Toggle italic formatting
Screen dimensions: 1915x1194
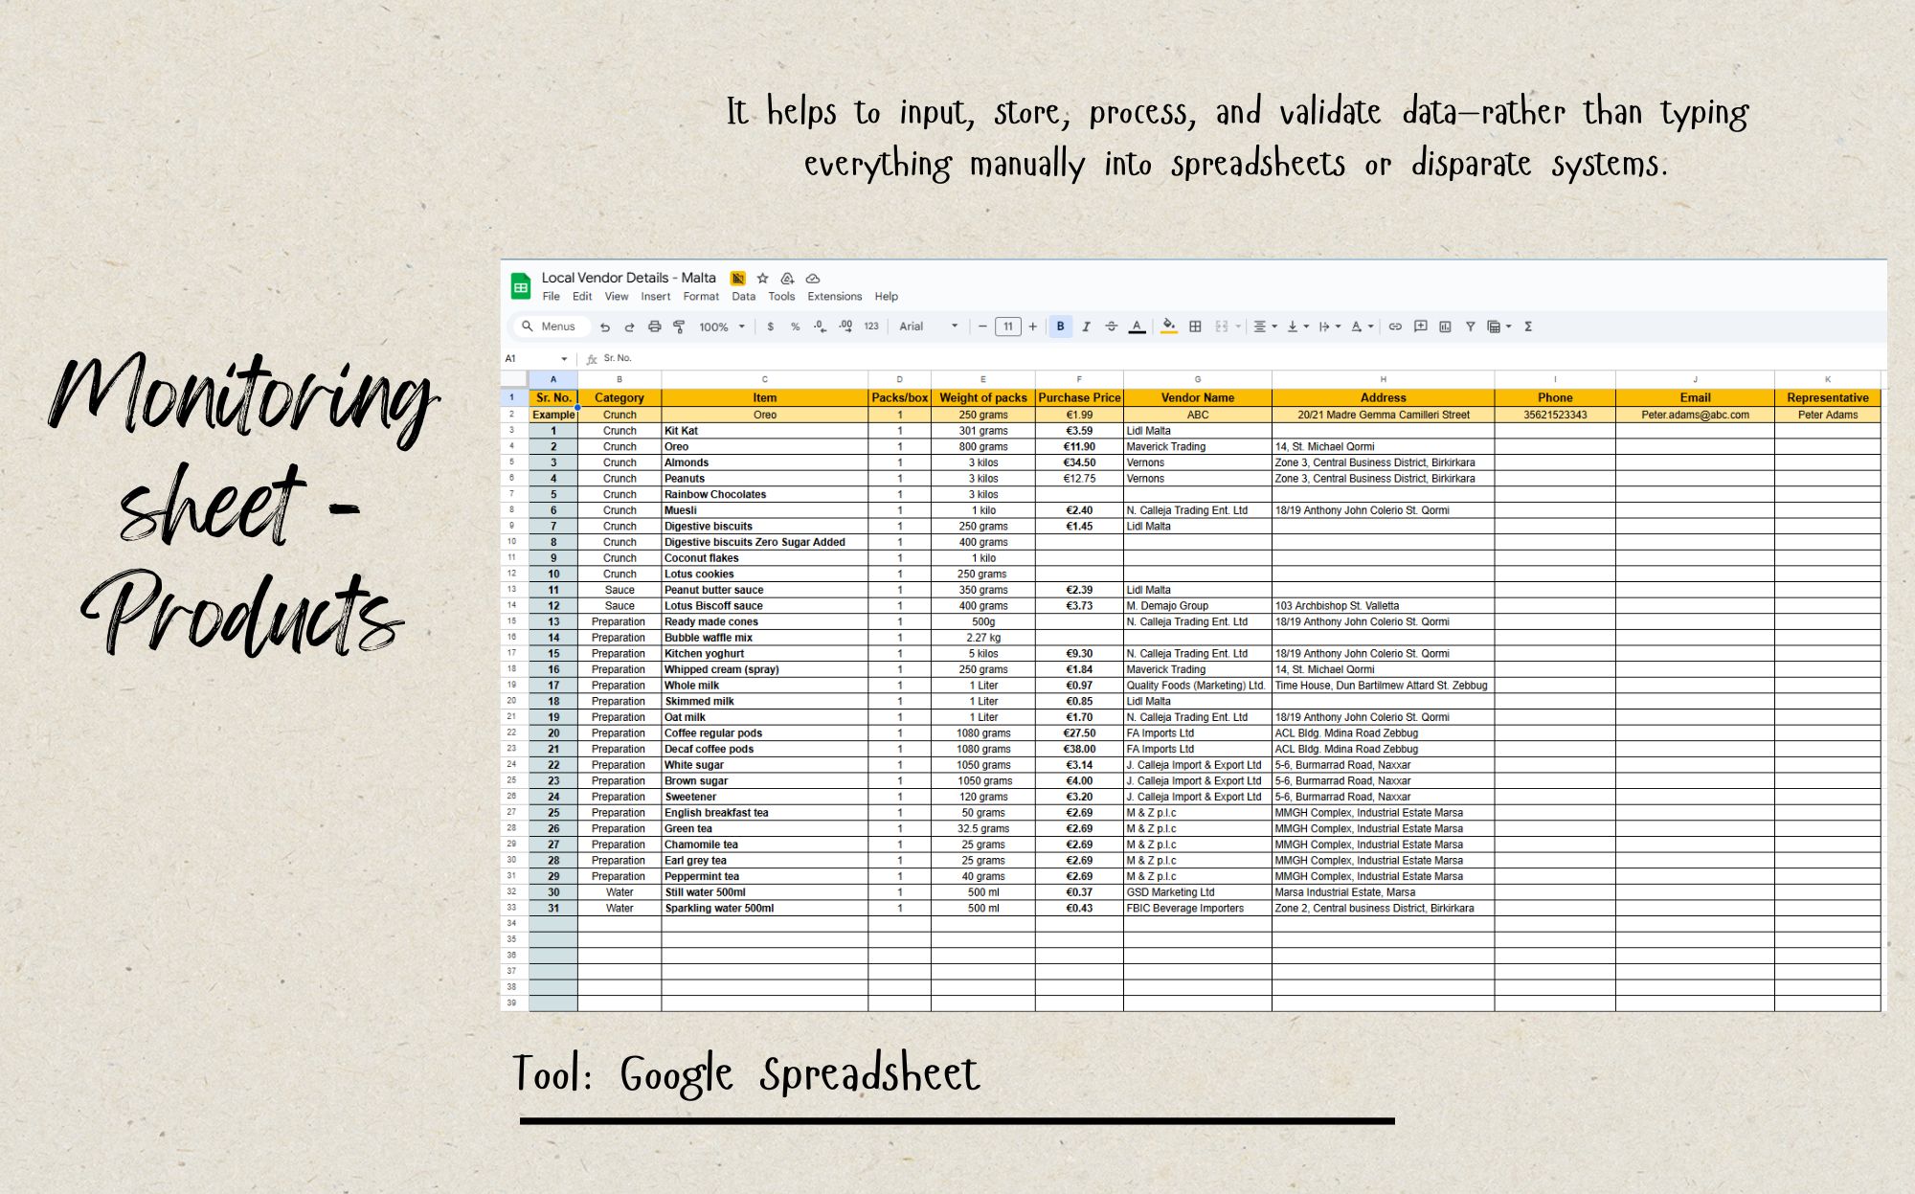(1086, 327)
